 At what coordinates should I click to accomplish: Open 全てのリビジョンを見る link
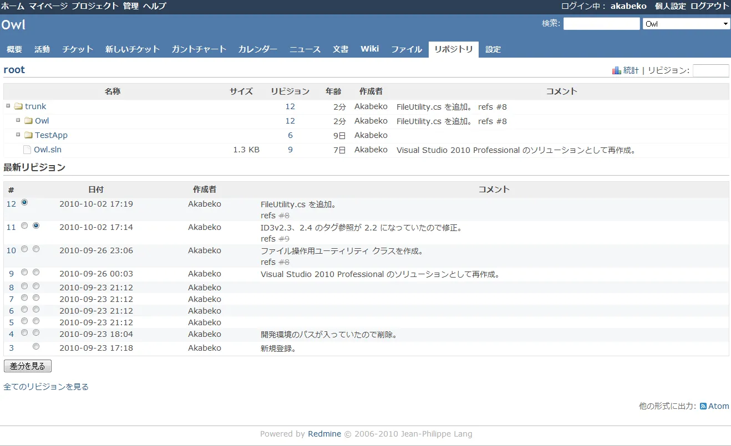click(44, 386)
